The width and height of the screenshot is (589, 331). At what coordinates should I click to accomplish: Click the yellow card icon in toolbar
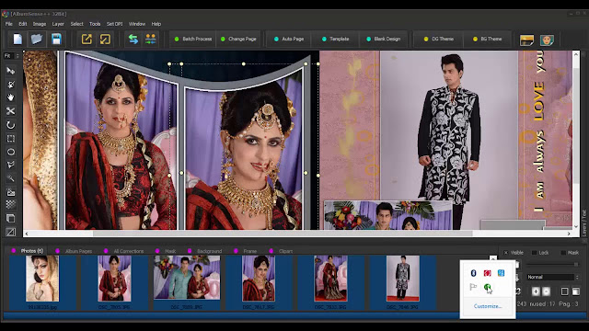526,40
